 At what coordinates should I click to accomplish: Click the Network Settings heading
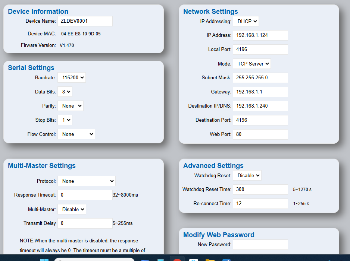point(210,12)
